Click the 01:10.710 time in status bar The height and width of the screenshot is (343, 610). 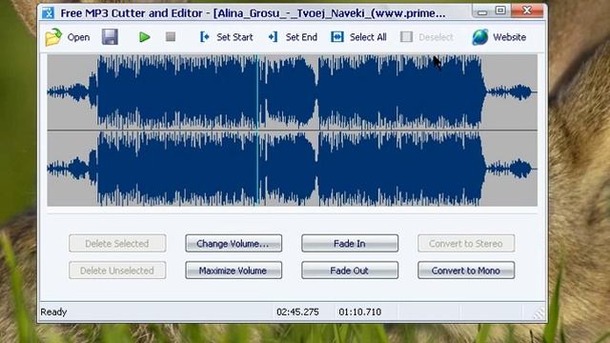click(x=360, y=312)
